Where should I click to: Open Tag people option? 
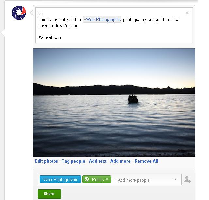[73, 161]
